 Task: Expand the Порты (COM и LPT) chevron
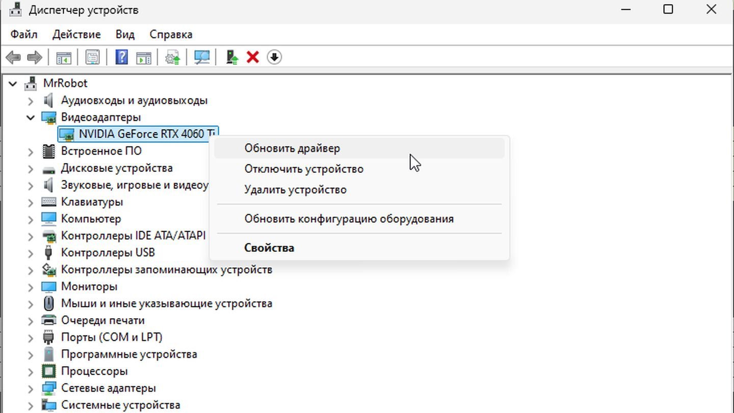(x=31, y=337)
